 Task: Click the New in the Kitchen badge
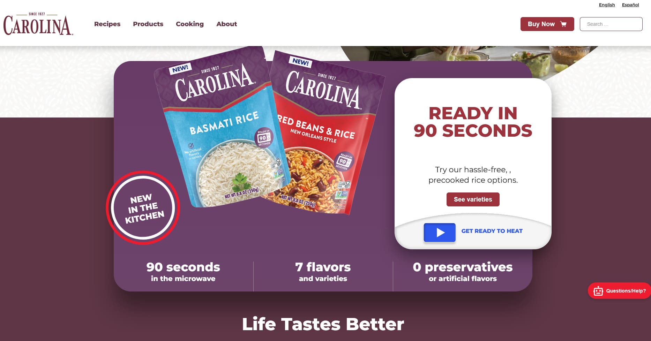143,208
